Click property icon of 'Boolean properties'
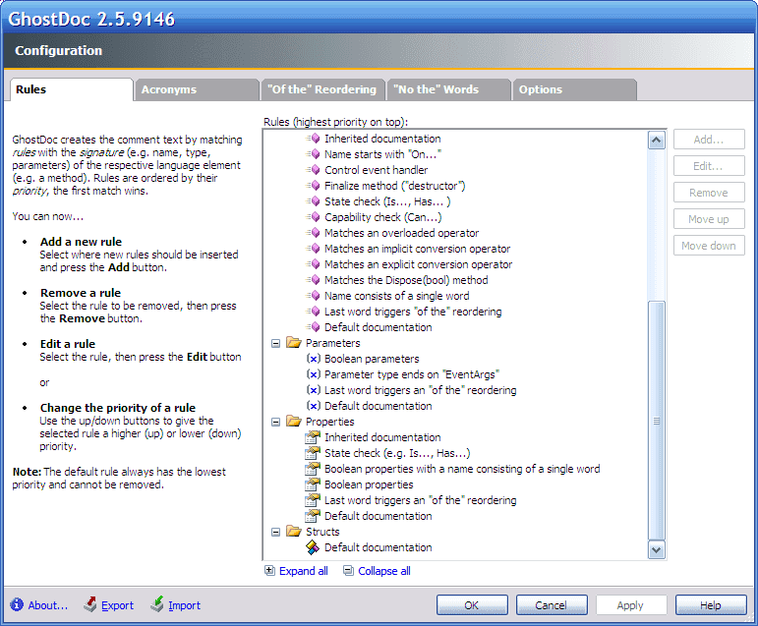758x626 pixels. click(x=313, y=484)
